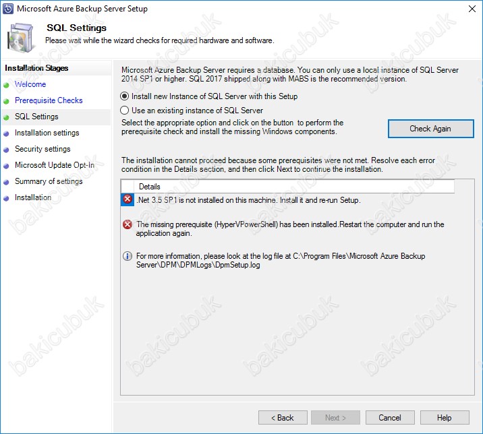
Task: Click the green bullet next to SQL Settings
Action: click(x=6, y=117)
